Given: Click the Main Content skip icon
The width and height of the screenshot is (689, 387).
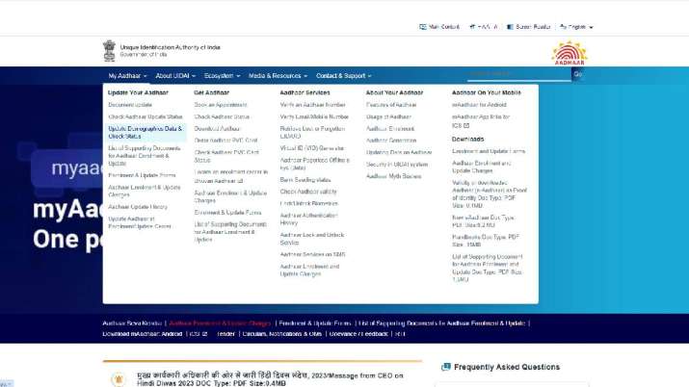Looking at the screenshot, I should (x=422, y=27).
